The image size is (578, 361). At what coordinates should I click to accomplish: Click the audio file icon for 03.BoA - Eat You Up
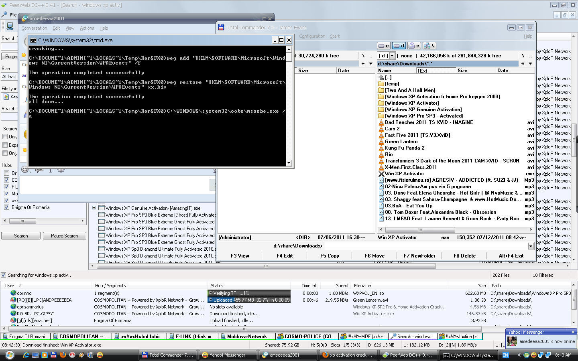click(x=381, y=206)
